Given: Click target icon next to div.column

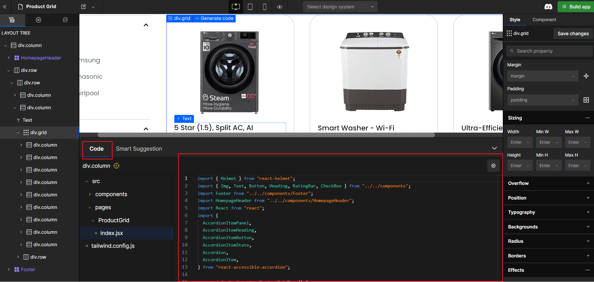Looking at the screenshot, I should [x=116, y=166].
